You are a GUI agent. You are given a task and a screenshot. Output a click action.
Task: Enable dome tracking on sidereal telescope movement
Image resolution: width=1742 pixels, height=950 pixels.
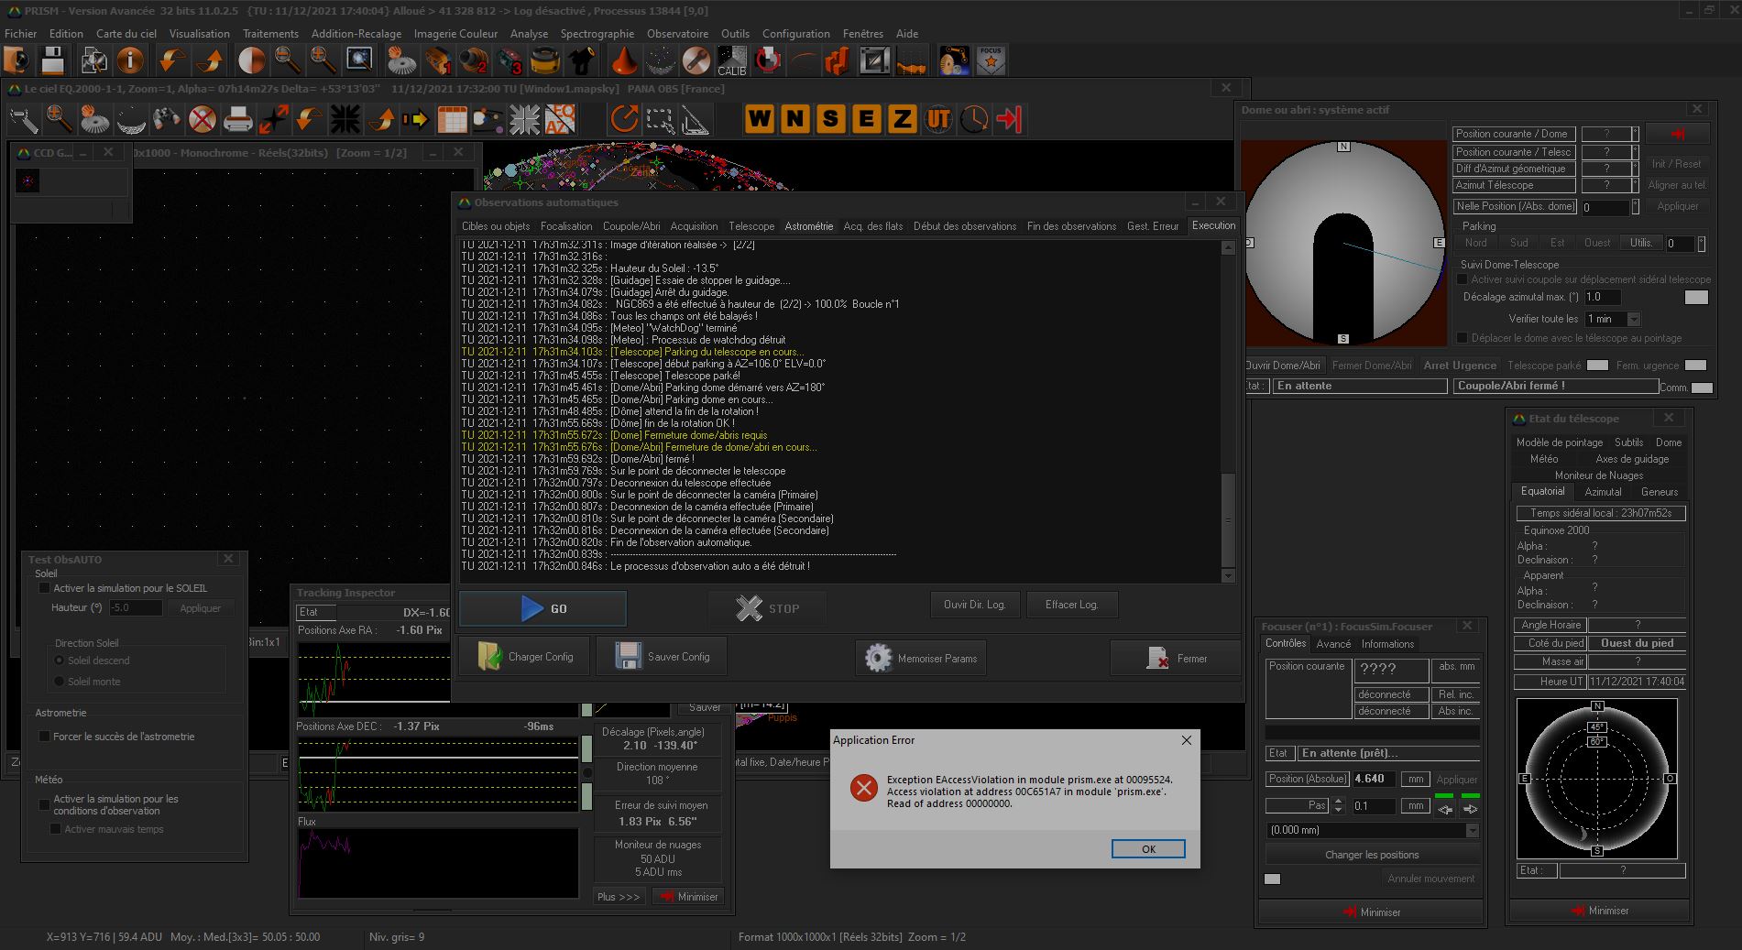(x=1463, y=279)
